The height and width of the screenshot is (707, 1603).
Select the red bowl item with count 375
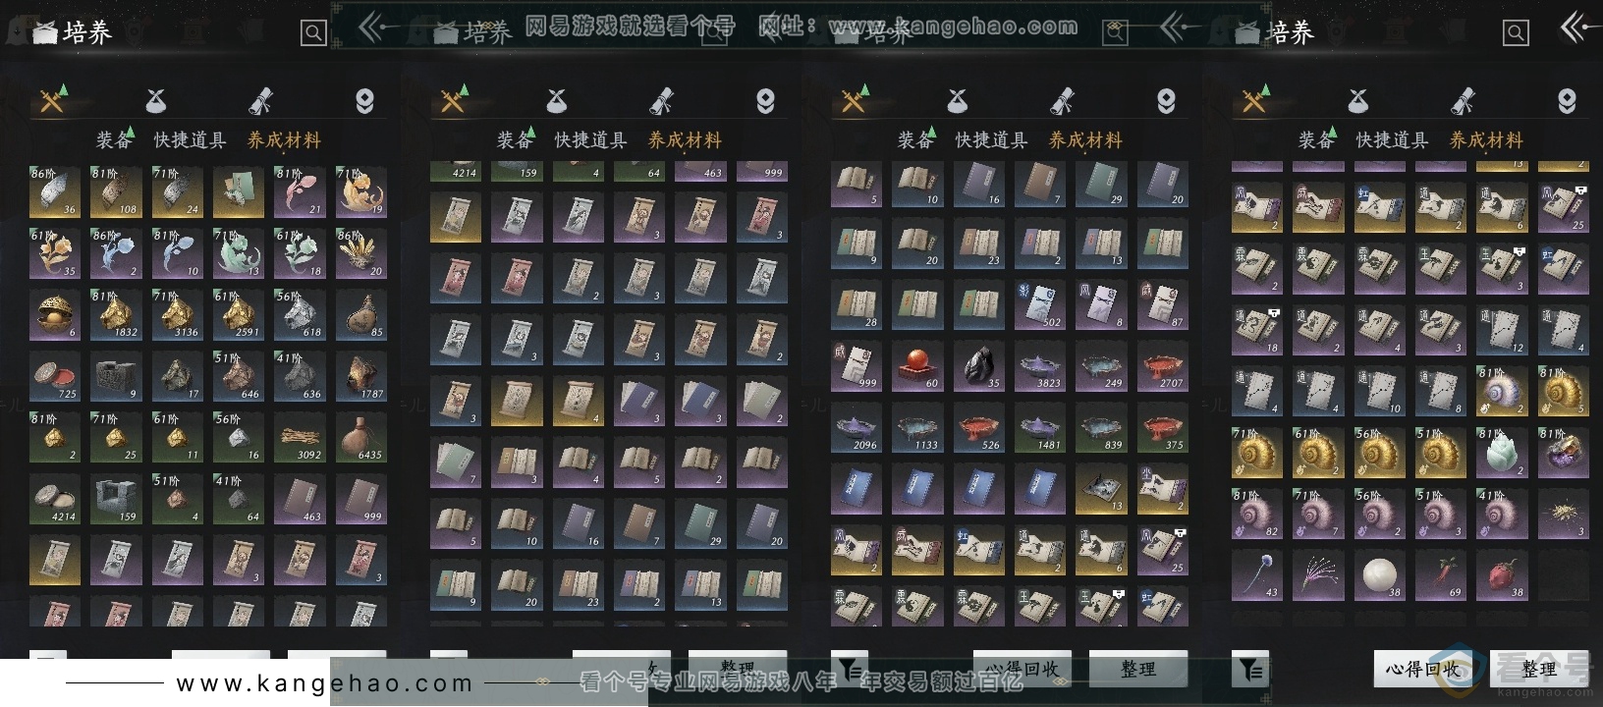[1163, 427]
